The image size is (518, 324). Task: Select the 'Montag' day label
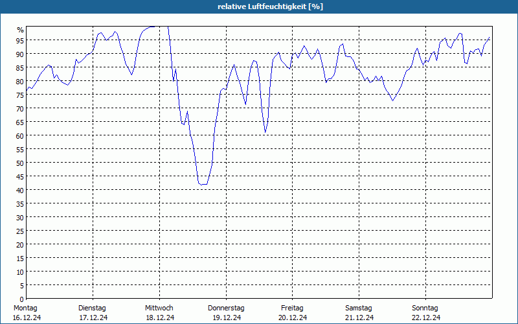point(25,308)
